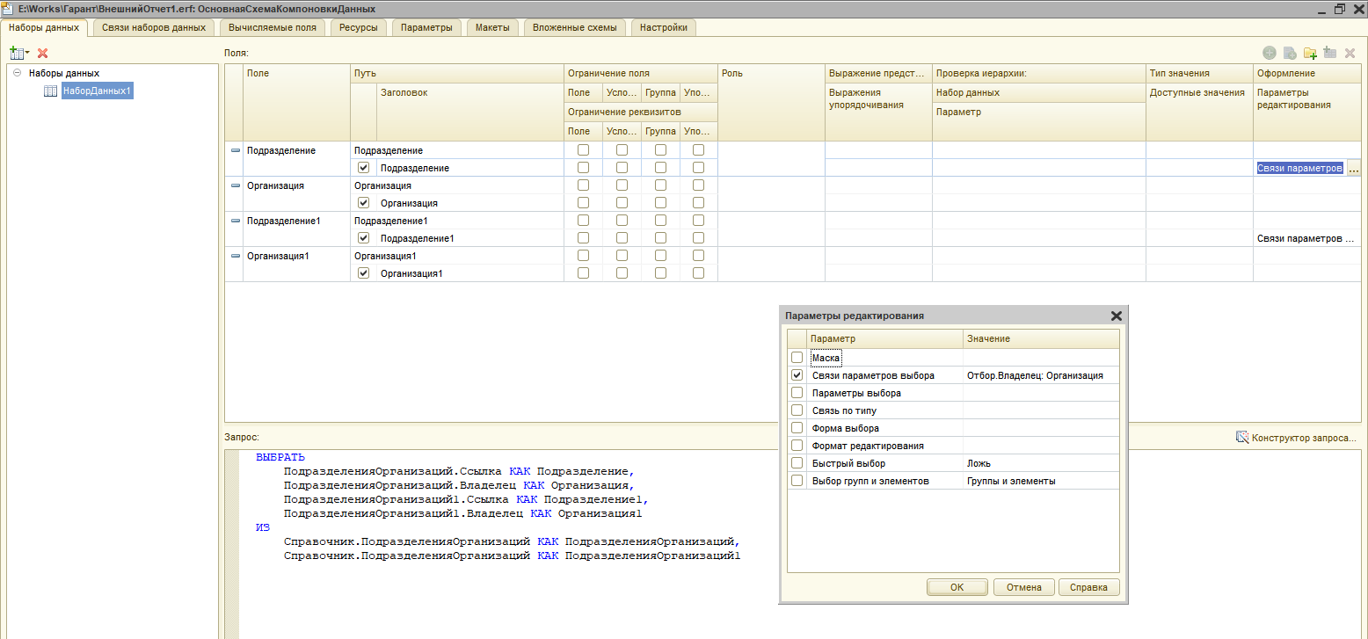Confirm dialog with OK button
1368x639 pixels.
click(957, 587)
